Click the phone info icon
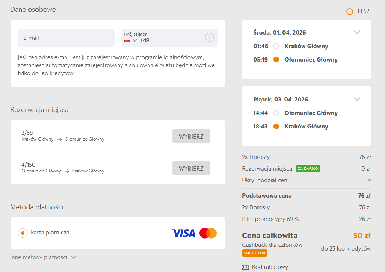This screenshot has width=385, height=272. (x=209, y=37)
